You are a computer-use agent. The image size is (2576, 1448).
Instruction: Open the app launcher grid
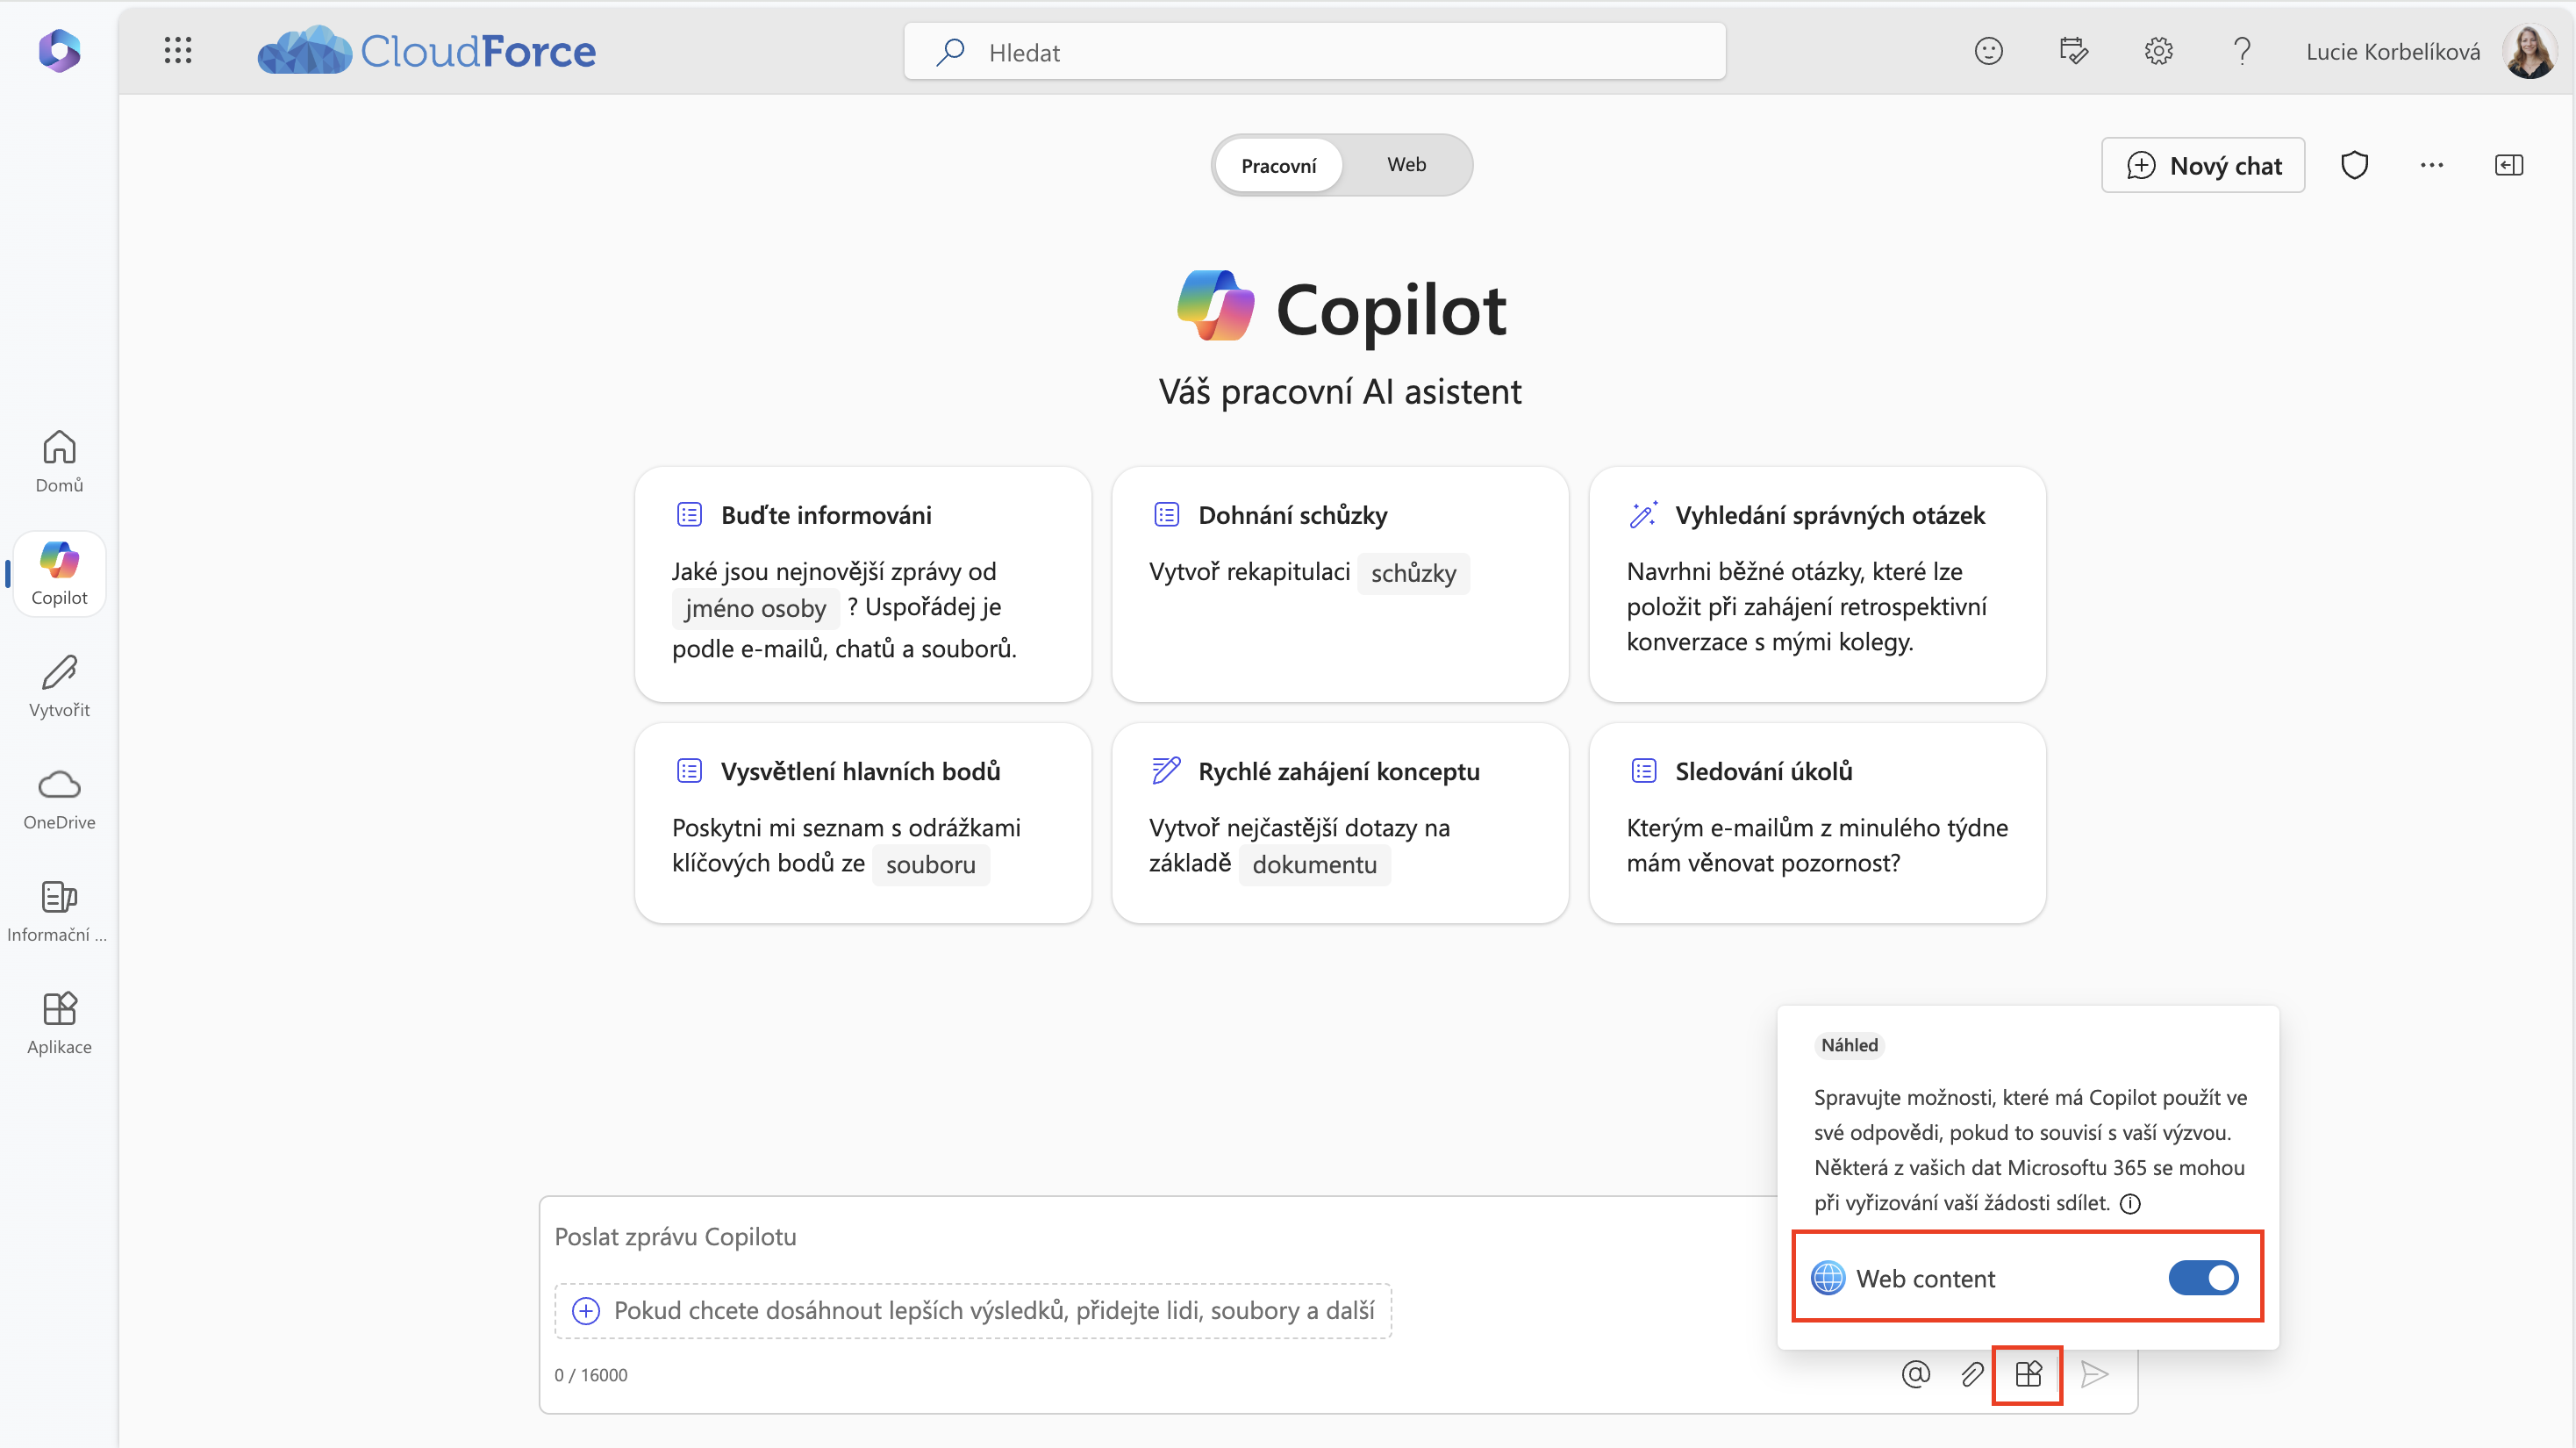pos(178,51)
